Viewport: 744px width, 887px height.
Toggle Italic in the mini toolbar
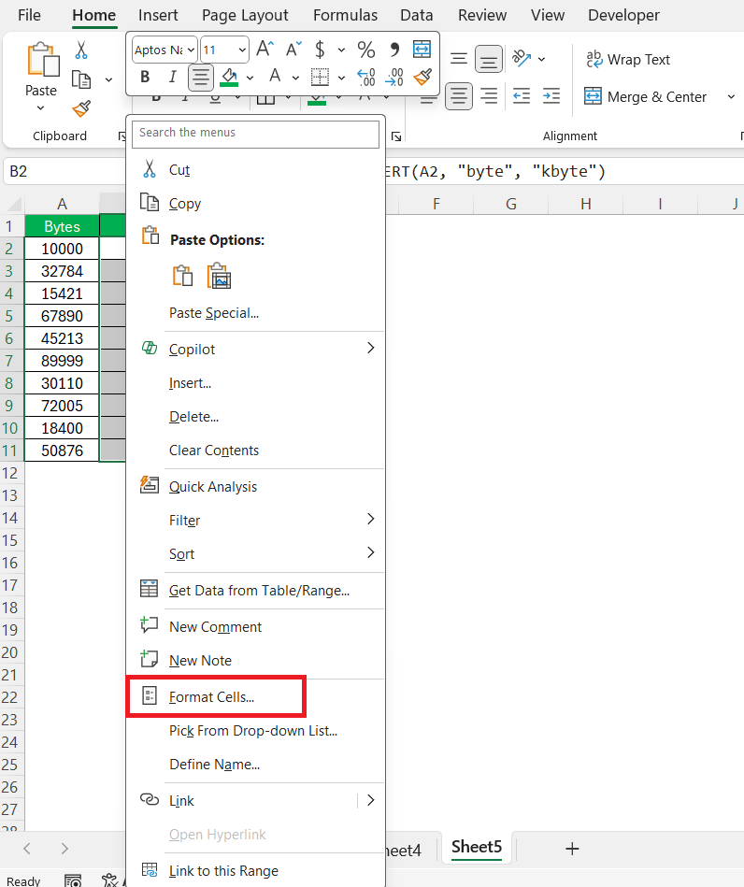tap(173, 77)
